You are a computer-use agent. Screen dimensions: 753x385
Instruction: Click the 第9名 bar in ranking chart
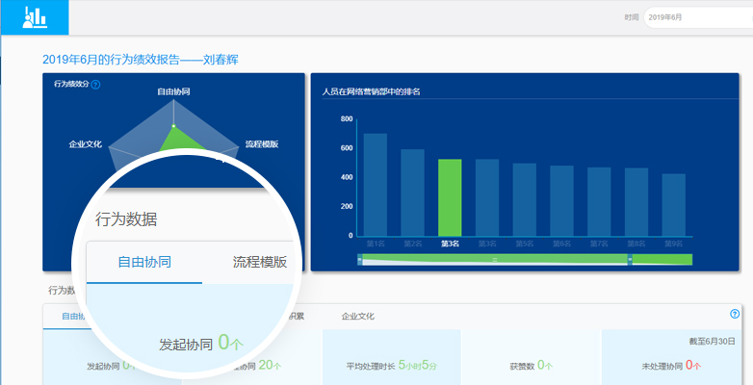[x=673, y=205]
